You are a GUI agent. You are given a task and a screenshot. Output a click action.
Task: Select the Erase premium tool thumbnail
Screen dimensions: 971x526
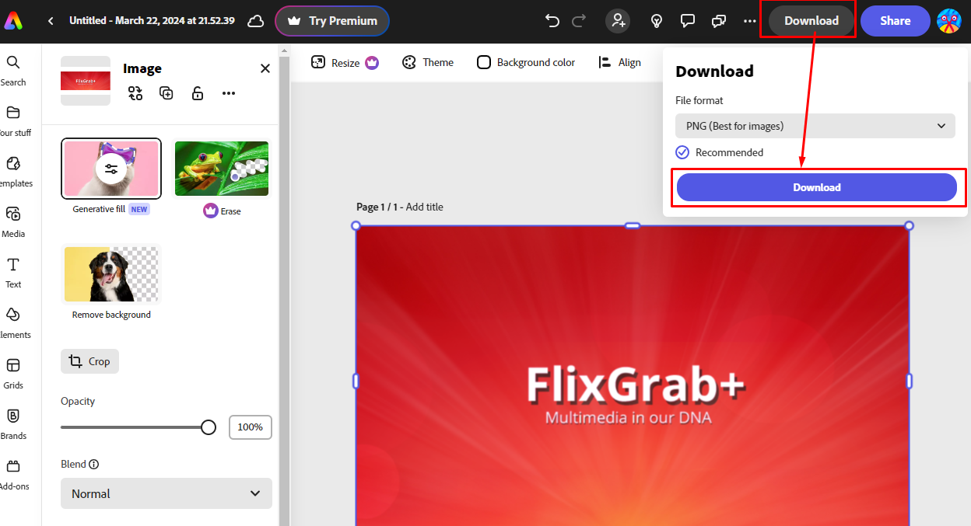(x=222, y=169)
